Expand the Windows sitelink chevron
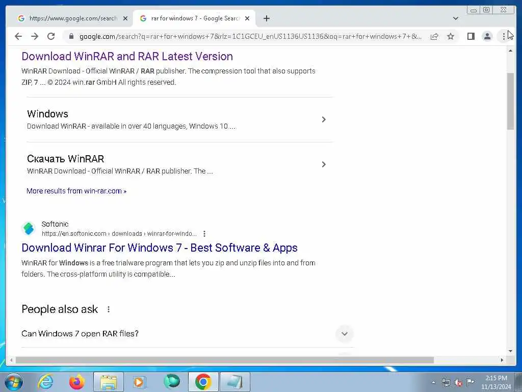Image resolution: width=522 pixels, height=392 pixels. pyautogui.click(x=324, y=119)
